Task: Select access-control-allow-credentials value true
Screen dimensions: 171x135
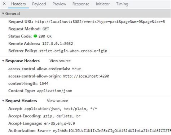Action: (76, 69)
